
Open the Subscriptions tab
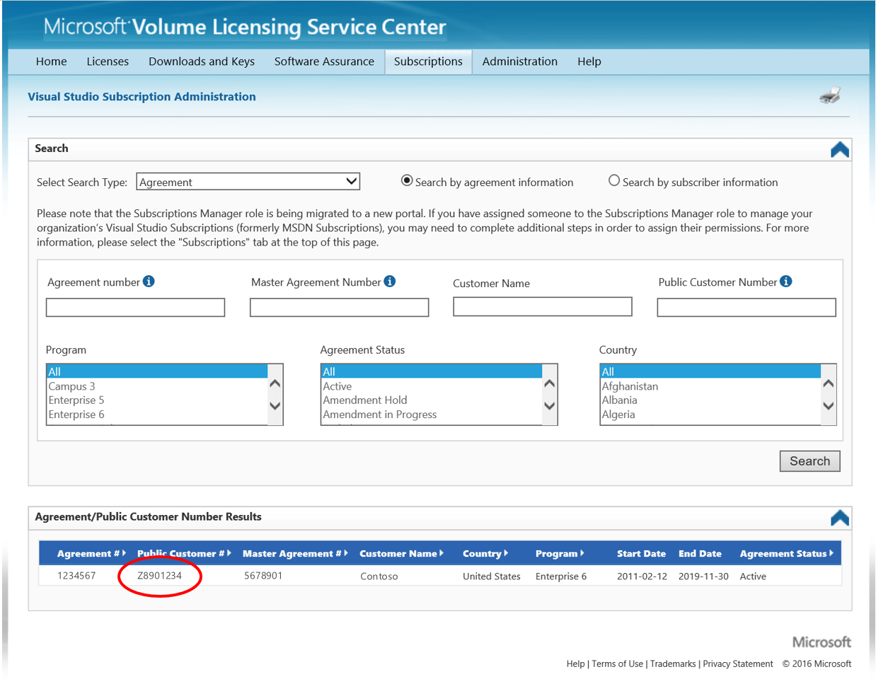pyautogui.click(x=428, y=62)
